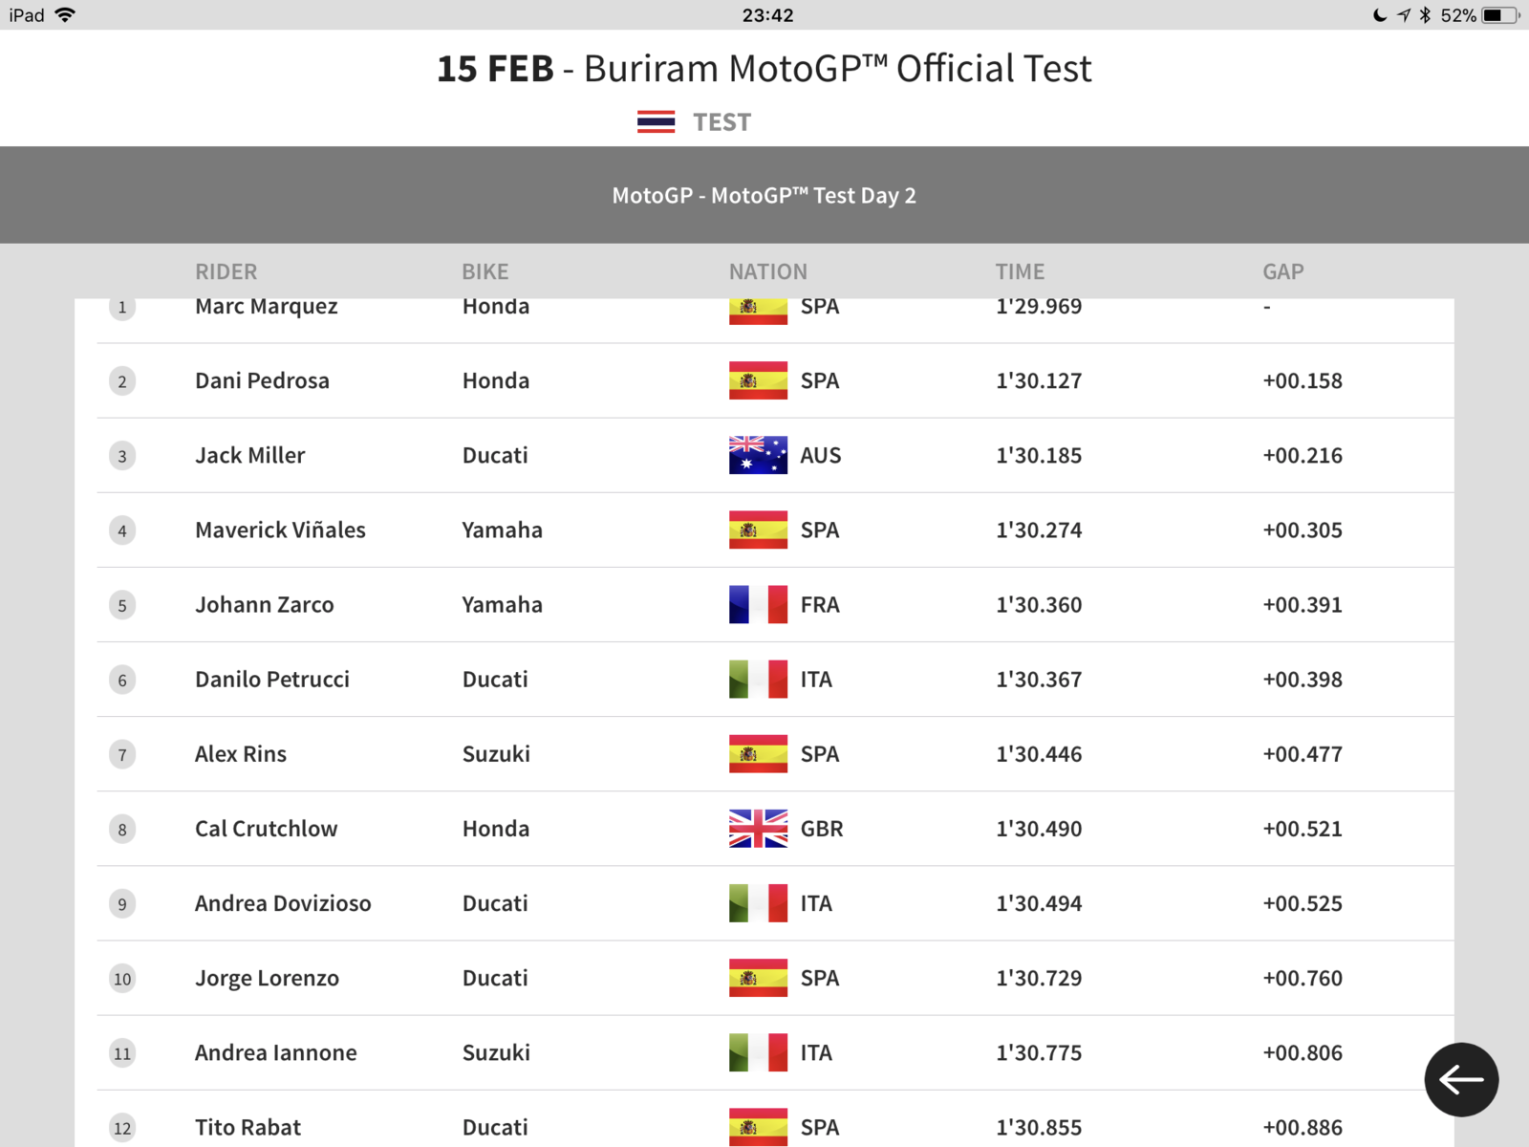The image size is (1529, 1147).
Task: Open rider Maverick Viñales
Action: tap(280, 530)
